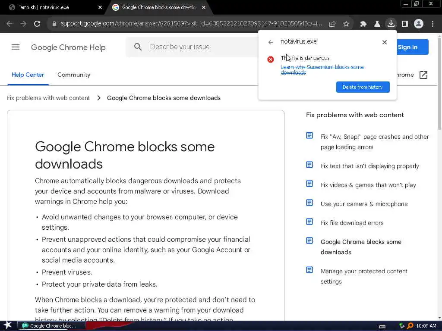Image resolution: width=442 pixels, height=331 pixels.
Task: Click Google Chrome Help title
Action: click(68, 47)
